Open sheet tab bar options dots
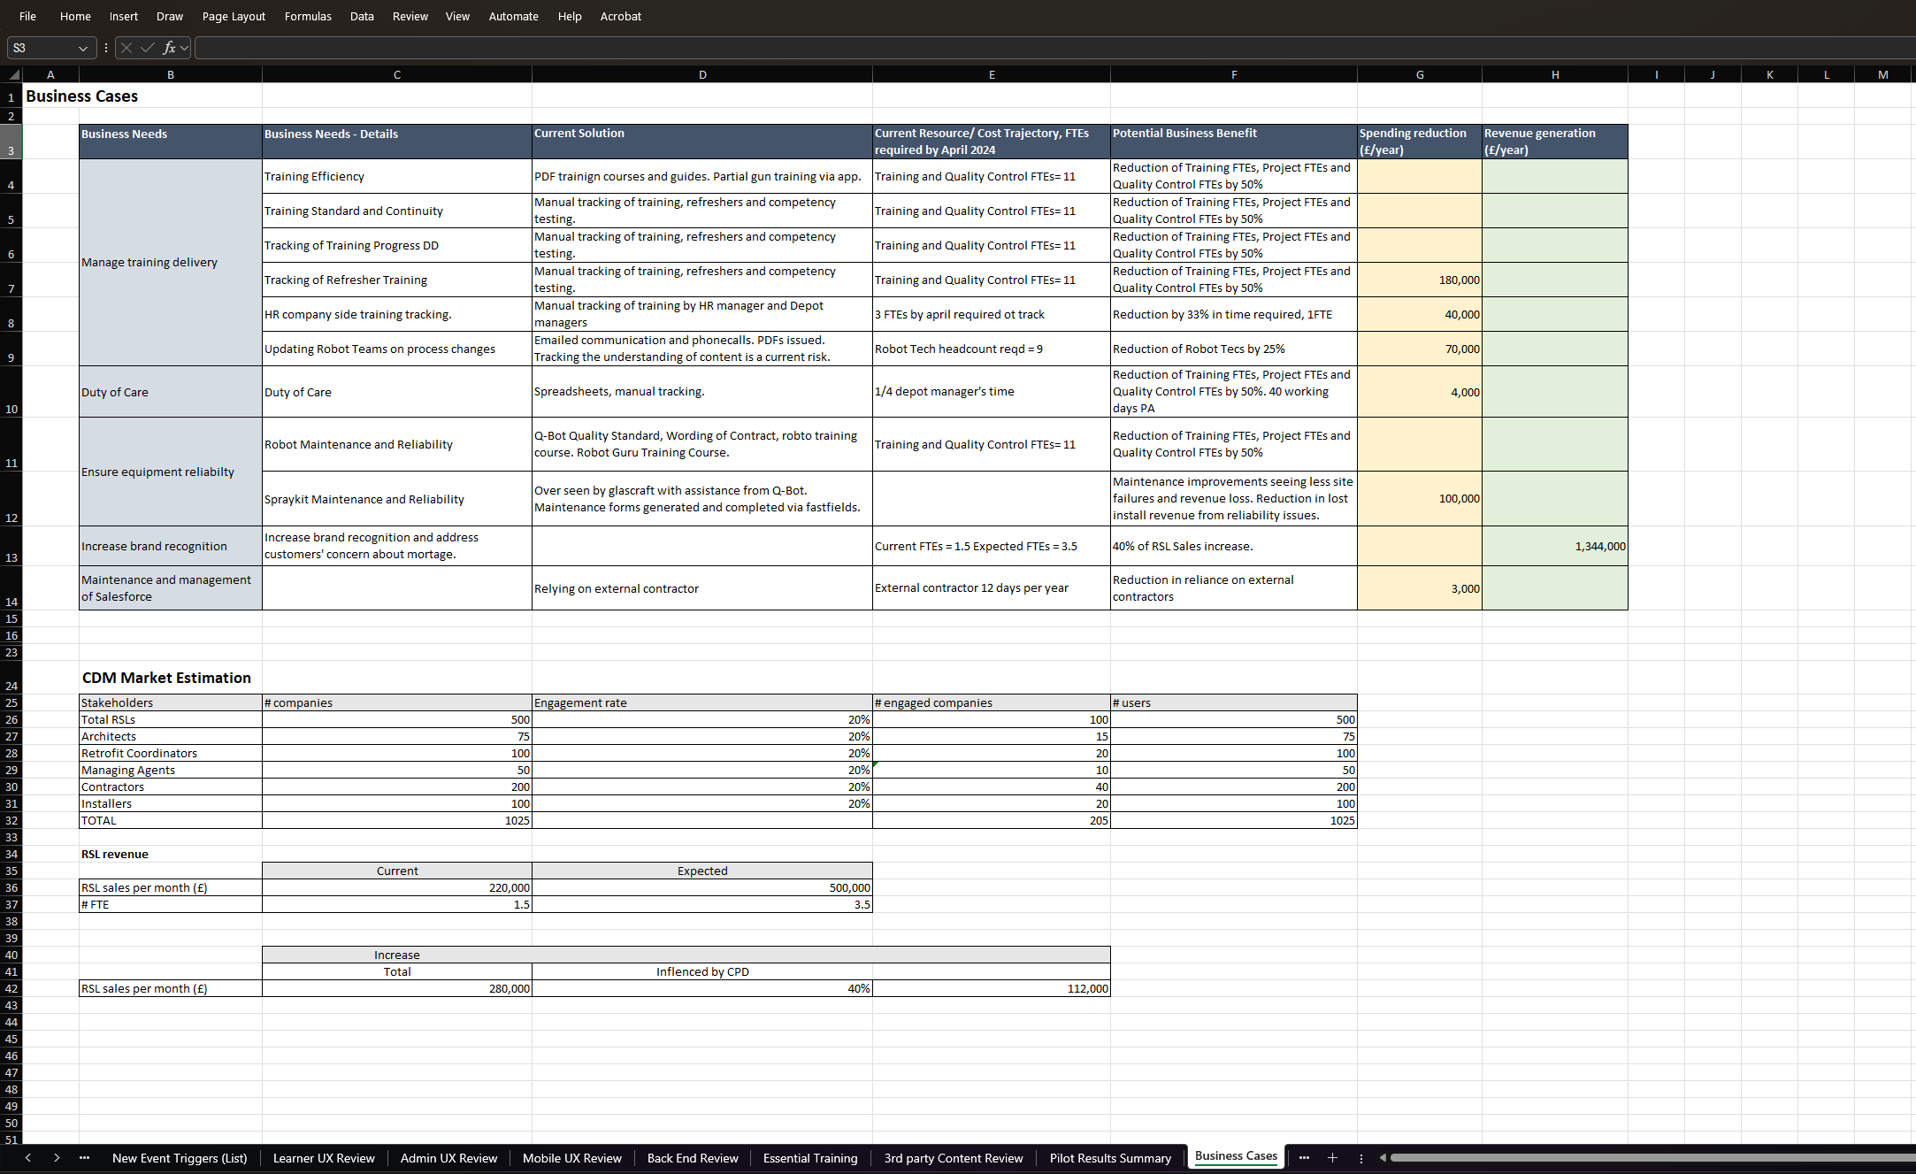The height and width of the screenshot is (1174, 1916). click(1361, 1158)
